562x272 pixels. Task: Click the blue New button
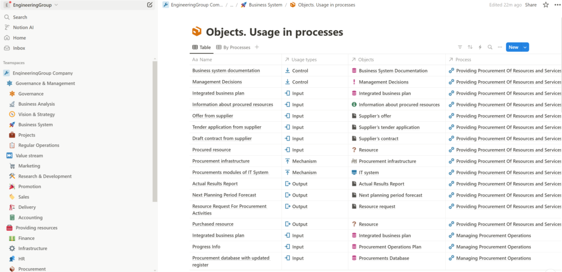(x=513, y=47)
